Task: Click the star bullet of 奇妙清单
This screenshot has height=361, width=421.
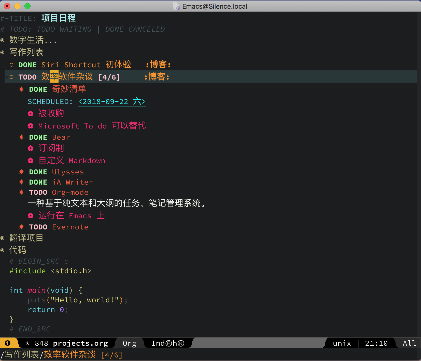Action: [x=21, y=89]
